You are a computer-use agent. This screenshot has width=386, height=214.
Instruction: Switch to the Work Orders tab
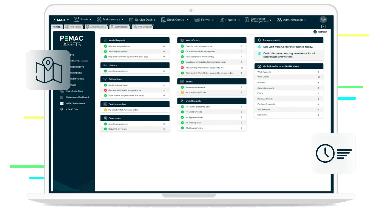pos(74,27)
